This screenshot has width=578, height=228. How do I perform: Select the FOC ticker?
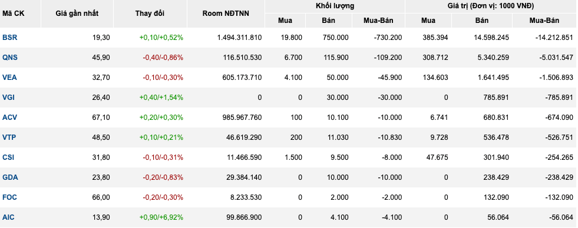tap(9, 197)
